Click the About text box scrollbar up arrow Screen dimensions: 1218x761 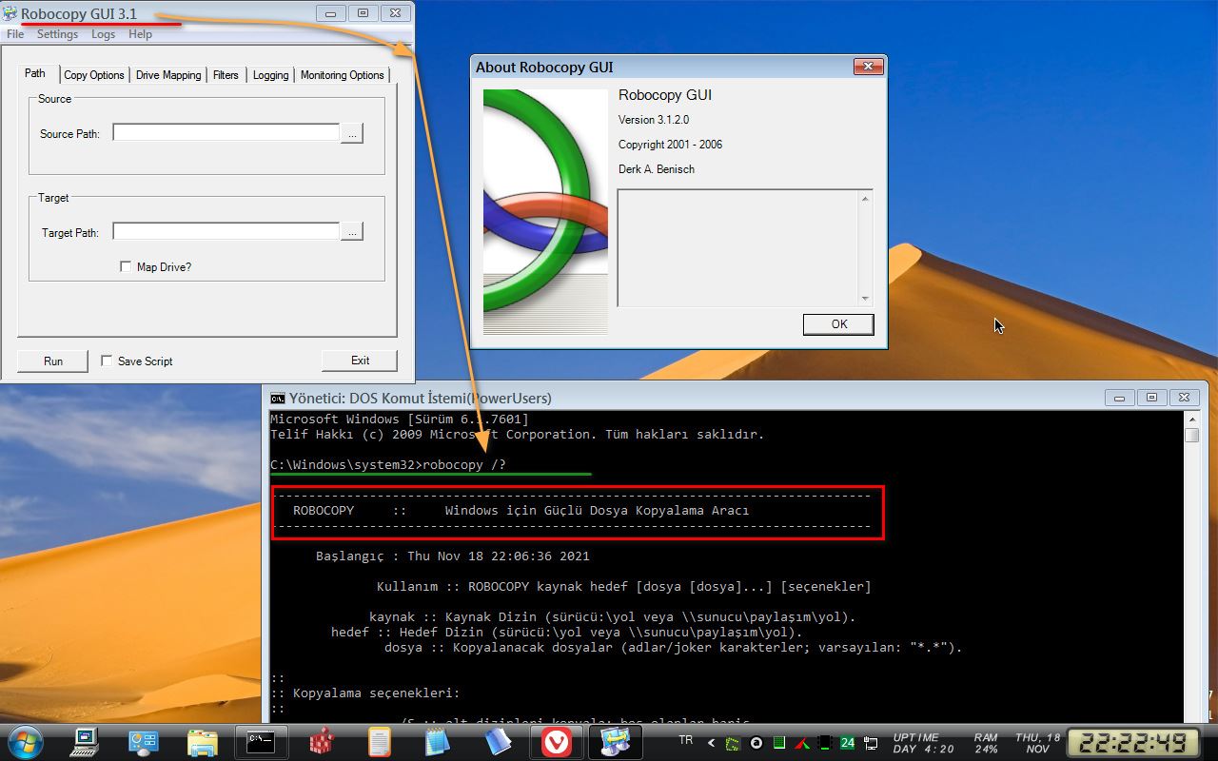(865, 198)
